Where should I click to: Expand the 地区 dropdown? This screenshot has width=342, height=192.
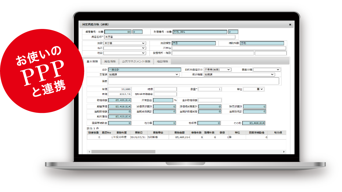(x=125, y=48)
